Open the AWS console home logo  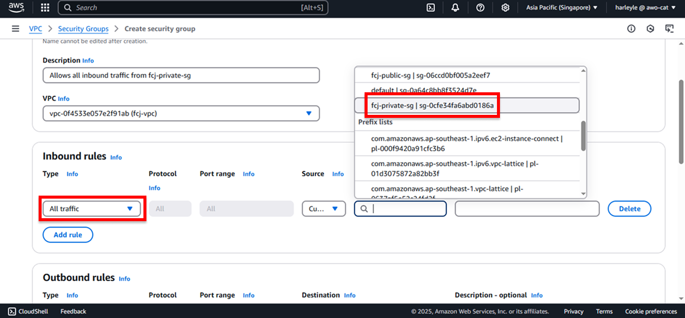16,8
